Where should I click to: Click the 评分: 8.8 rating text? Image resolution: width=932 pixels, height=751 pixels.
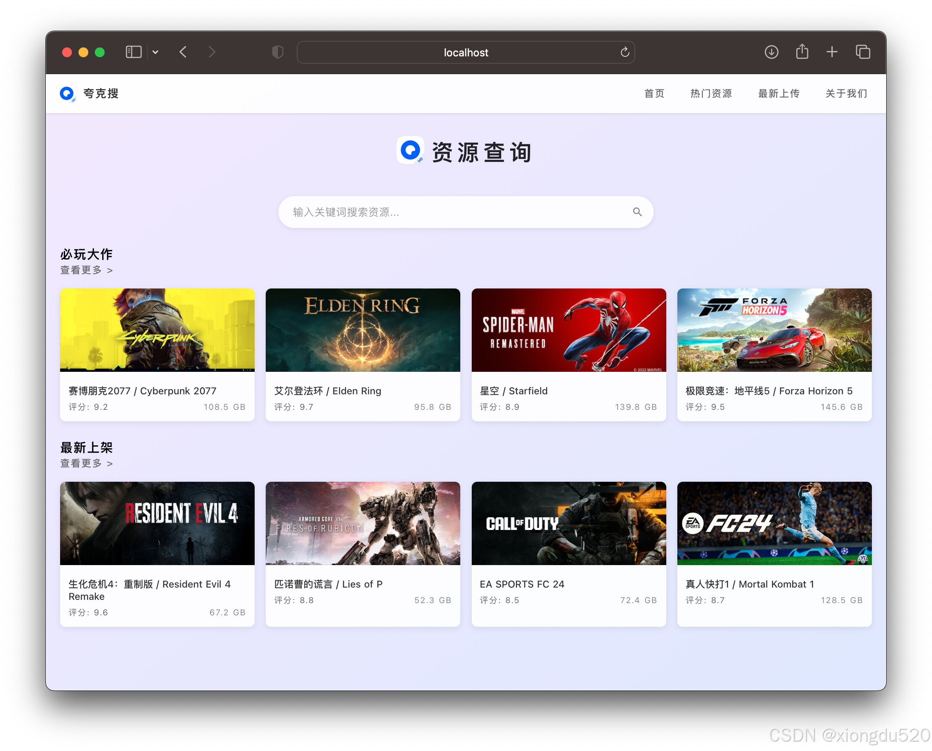(x=293, y=601)
